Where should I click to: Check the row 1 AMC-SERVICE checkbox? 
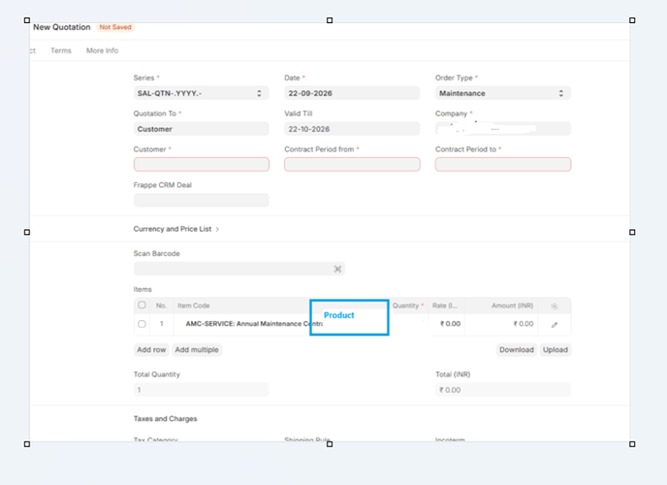coord(143,324)
